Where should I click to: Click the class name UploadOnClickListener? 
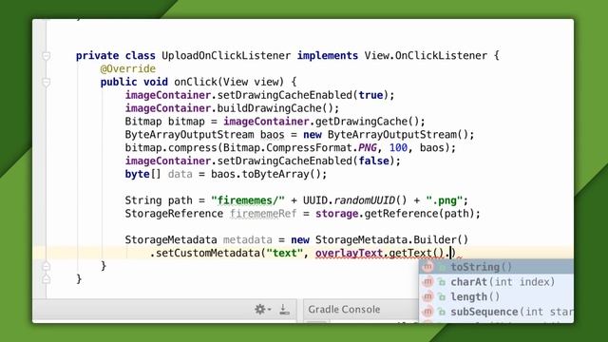click(x=226, y=56)
